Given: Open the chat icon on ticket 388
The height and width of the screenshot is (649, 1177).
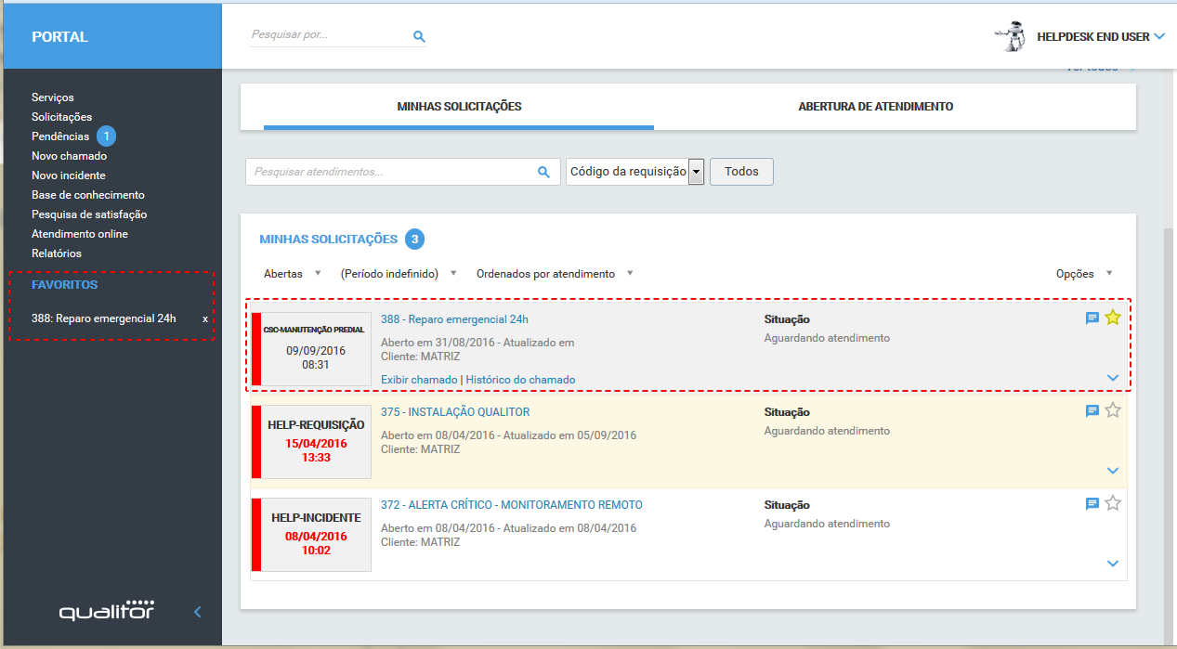Looking at the screenshot, I should 1092,318.
